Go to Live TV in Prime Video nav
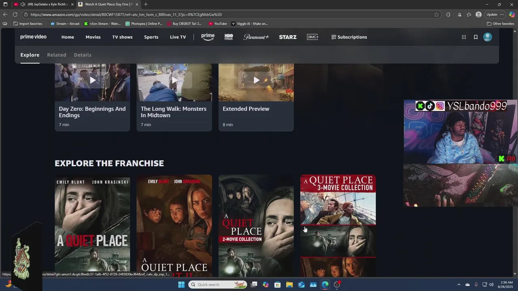The image size is (518, 291). [178, 37]
